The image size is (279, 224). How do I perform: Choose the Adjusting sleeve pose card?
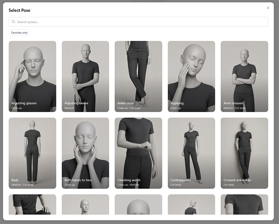[x=85, y=76]
